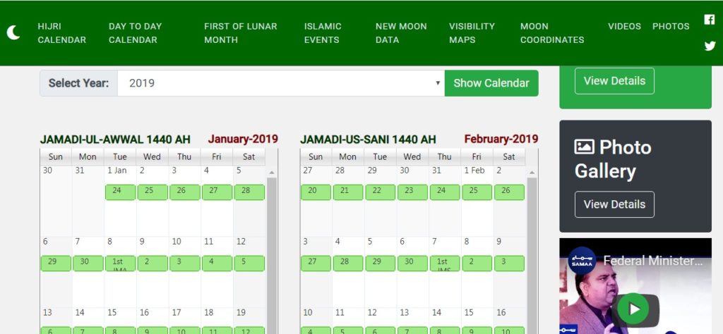Viewport: 723px width, 334px height.
Task: Click View Details in the green card
Action: tap(614, 81)
